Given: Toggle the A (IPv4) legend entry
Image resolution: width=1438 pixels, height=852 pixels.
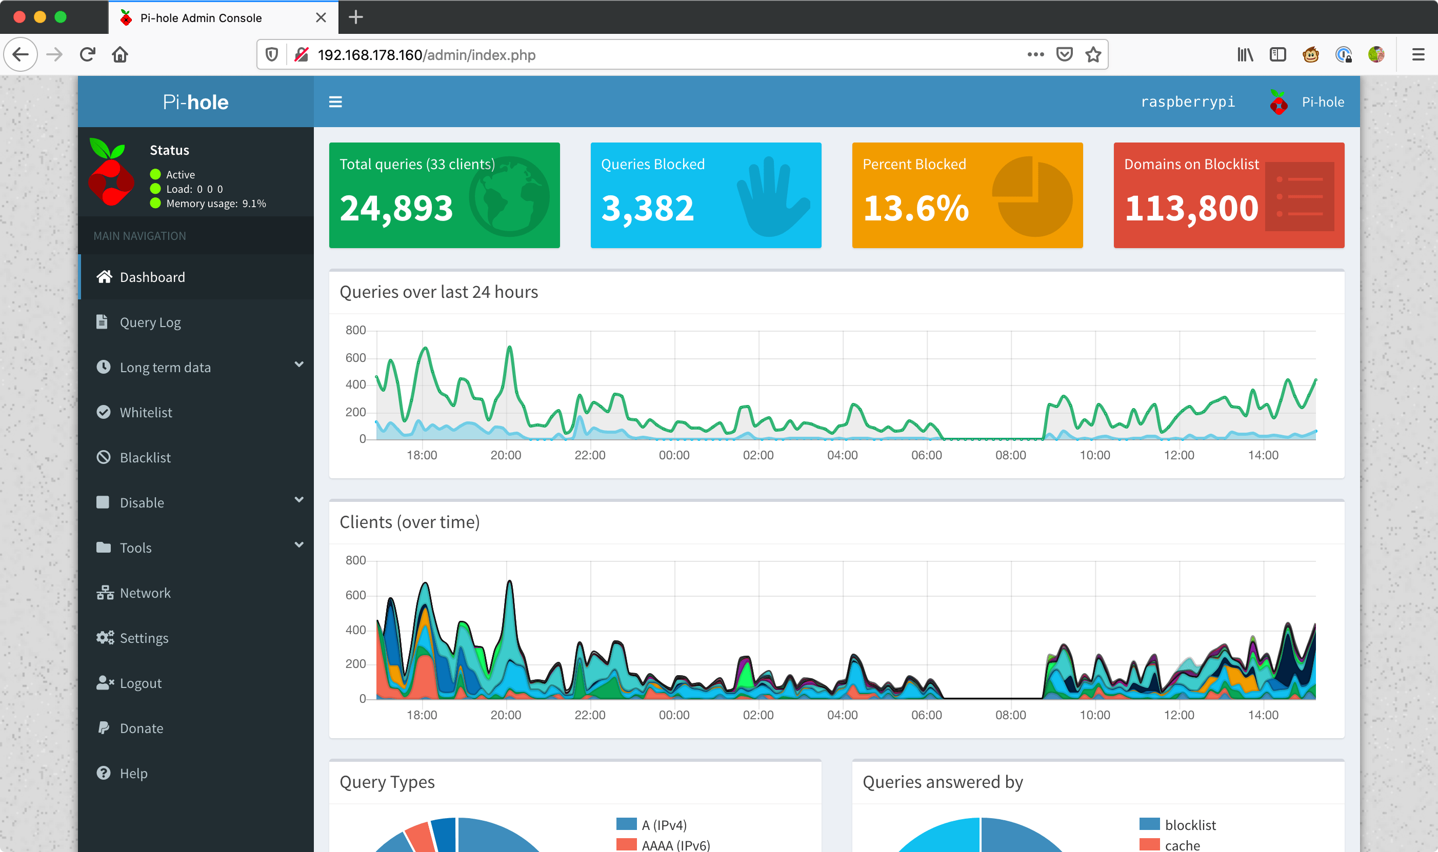Looking at the screenshot, I should click(x=663, y=825).
